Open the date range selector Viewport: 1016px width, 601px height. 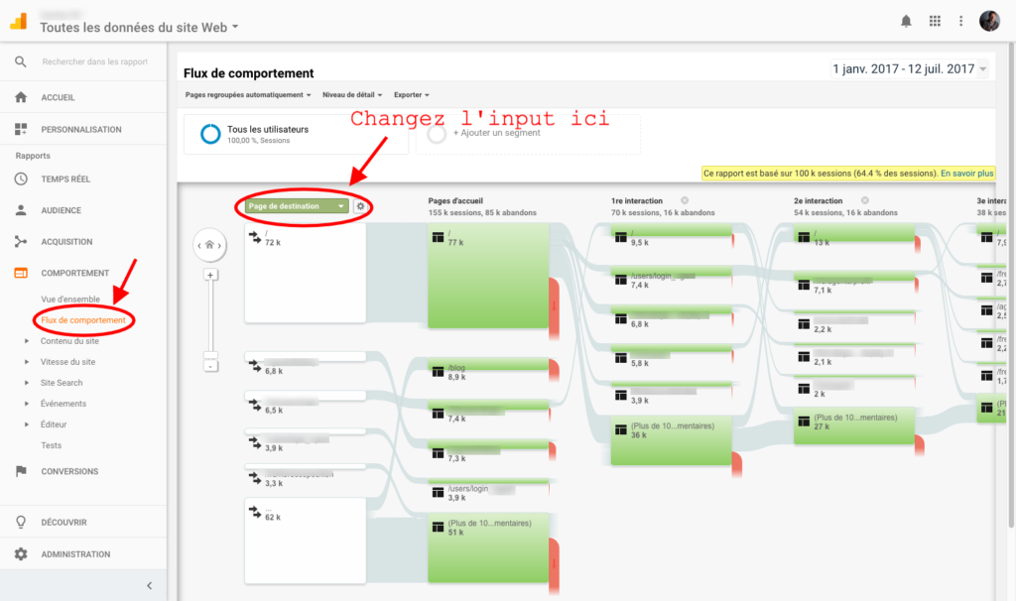[x=910, y=69]
